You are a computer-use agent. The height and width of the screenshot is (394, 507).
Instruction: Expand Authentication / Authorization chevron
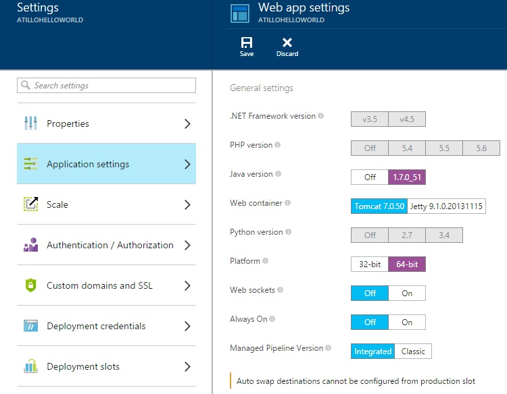187,245
